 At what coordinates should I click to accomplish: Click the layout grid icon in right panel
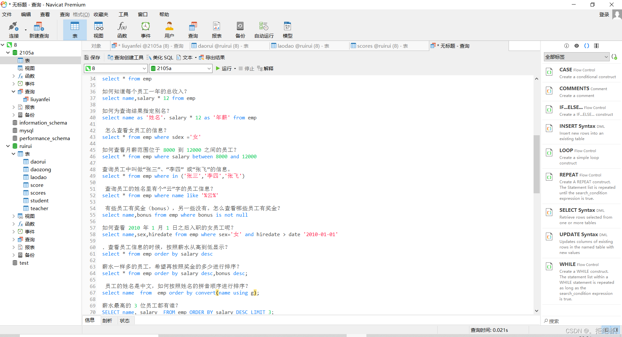click(x=596, y=46)
